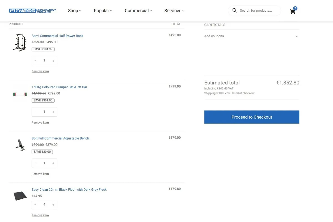Decrease Half Power Rack quantity with minus
The image size is (333, 222).
[36, 61]
